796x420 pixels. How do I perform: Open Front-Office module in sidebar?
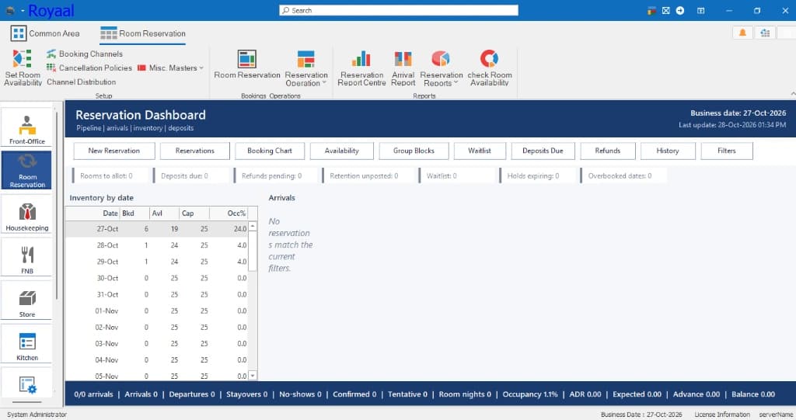coord(27,129)
